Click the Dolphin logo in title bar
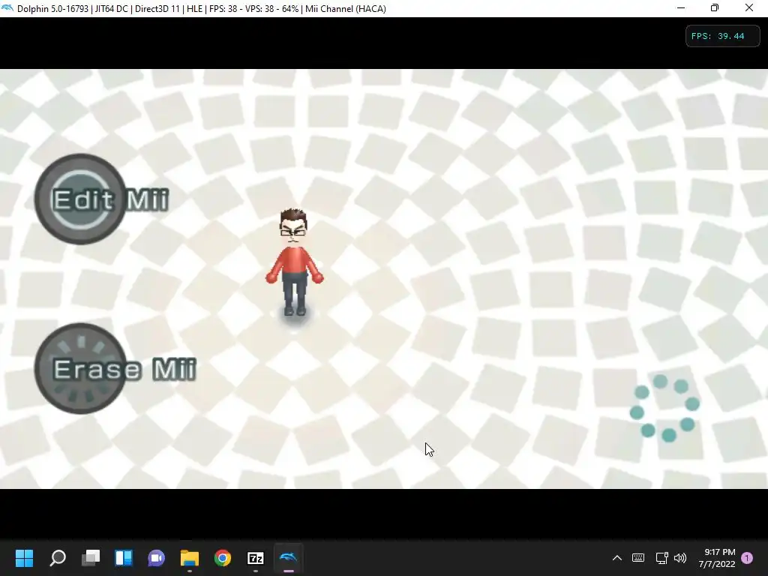Screen dimensions: 768x576 [x=7, y=8]
